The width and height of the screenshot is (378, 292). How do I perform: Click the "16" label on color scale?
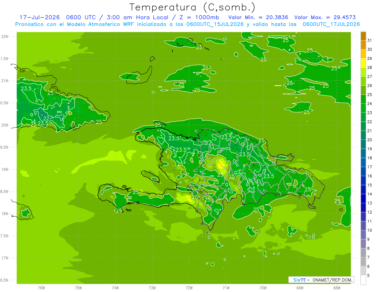click(x=370, y=176)
